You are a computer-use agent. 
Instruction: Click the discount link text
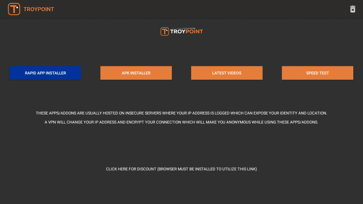pos(181,169)
